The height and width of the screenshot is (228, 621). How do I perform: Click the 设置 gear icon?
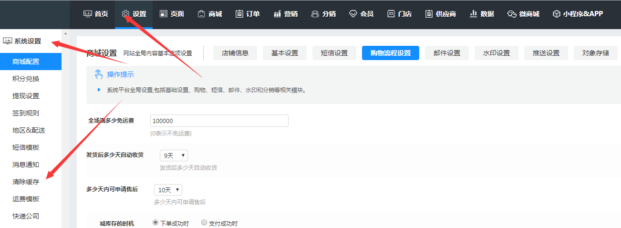tap(126, 14)
